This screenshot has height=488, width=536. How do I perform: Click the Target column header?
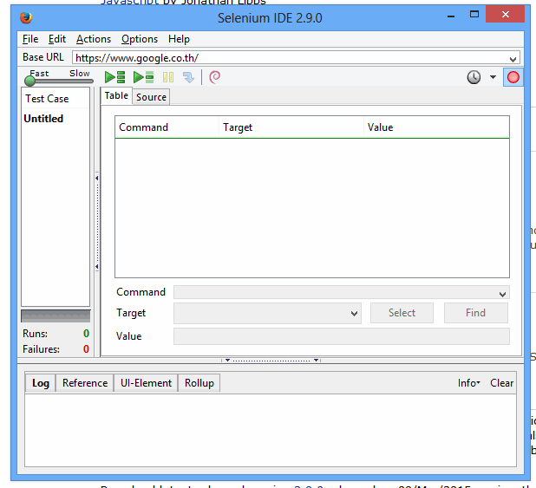coord(291,127)
